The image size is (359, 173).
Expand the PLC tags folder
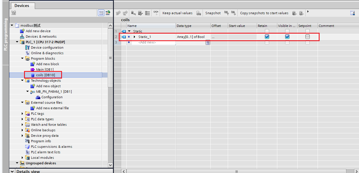(23, 114)
